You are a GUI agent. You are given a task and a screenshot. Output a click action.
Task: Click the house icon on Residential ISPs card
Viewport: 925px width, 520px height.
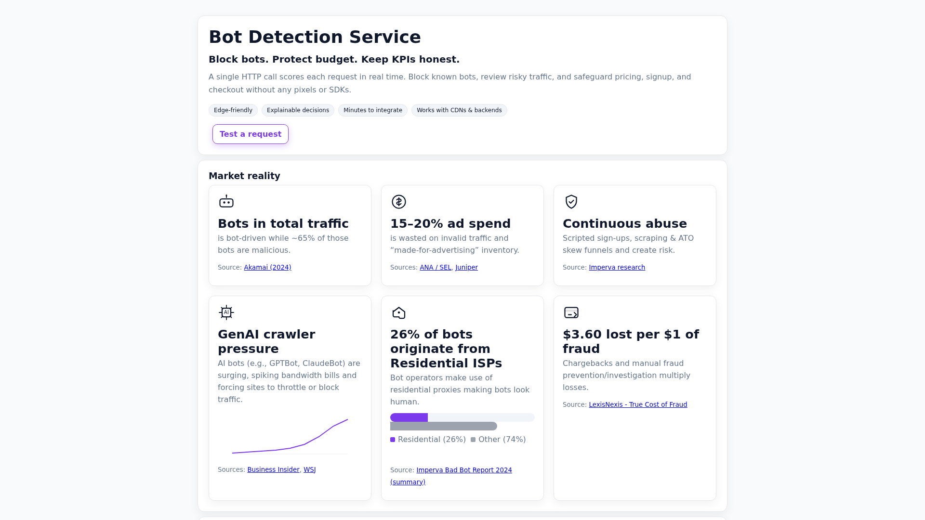click(x=399, y=313)
